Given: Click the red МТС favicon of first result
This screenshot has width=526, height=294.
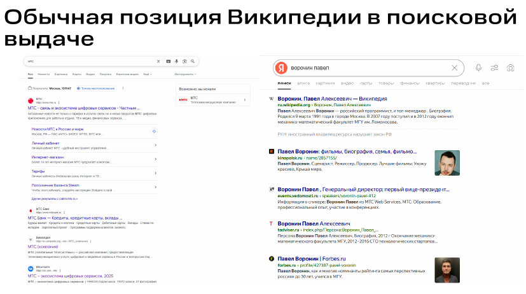Looking at the screenshot, I should 31,101.
